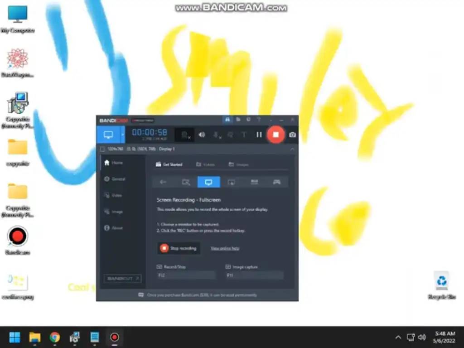The width and height of the screenshot is (464, 348).
Task: Click the Image capture hotkey field
Action: 254,275
